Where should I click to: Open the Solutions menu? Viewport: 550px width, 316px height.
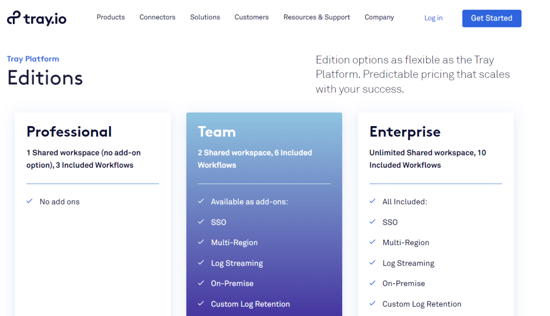click(x=205, y=17)
